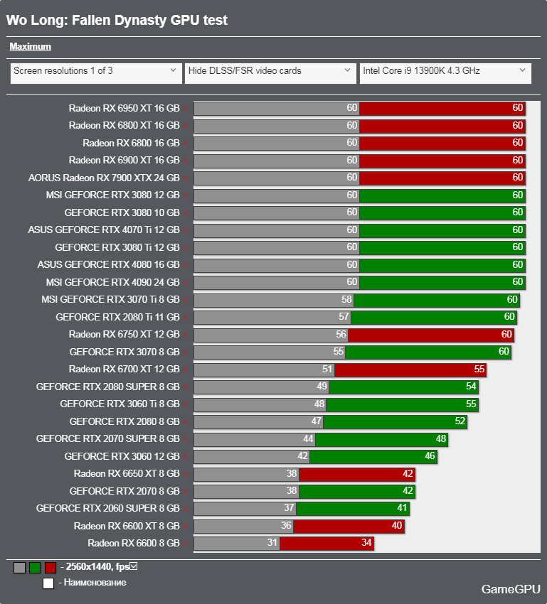Open Intel Core i9 13900K processor dropdown
This screenshot has height=604, width=547.
coord(445,73)
